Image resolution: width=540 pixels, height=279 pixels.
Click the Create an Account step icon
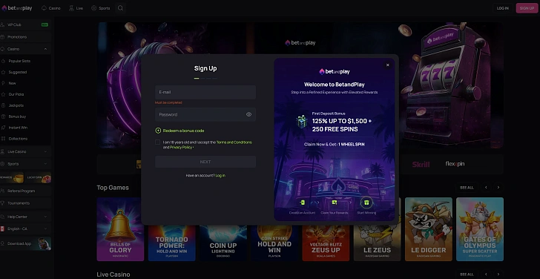point(302,203)
